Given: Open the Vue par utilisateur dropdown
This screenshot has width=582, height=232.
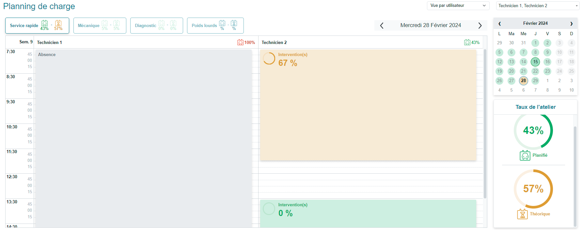Looking at the screenshot, I should coord(458,6).
